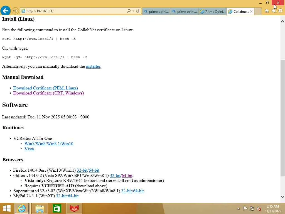Click the 'Software' heading

point(15,105)
